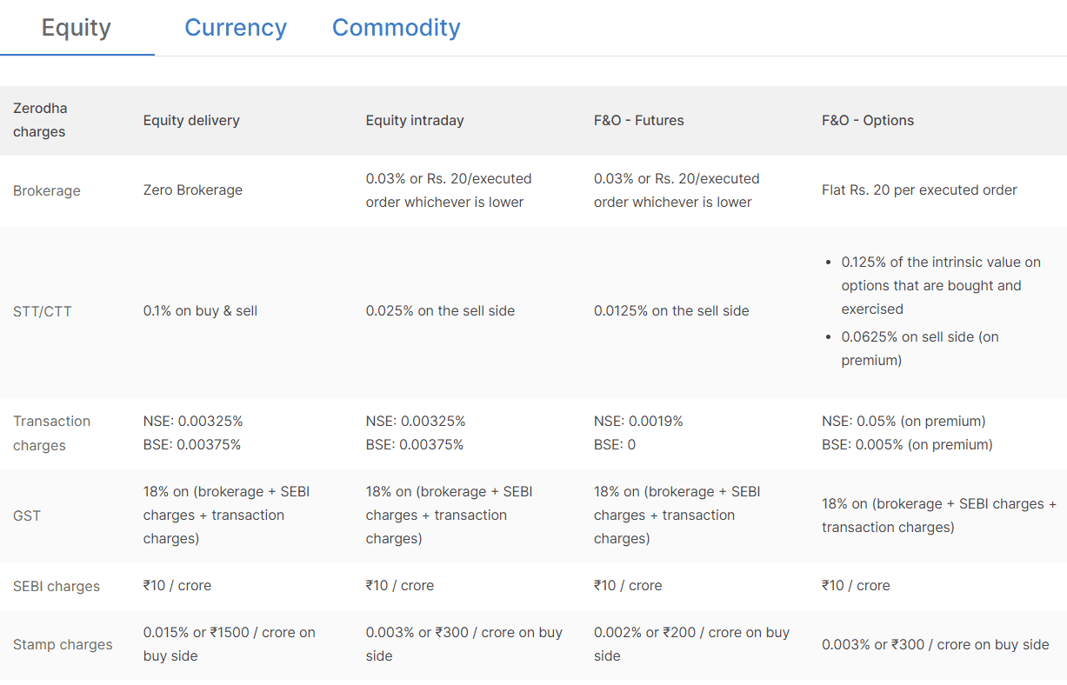The image size is (1067, 685).
Task: Click '0.025% on the sell side' cell
Action: click(440, 310)
